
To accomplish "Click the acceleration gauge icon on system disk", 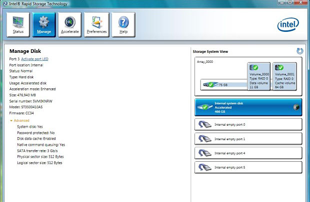I will (296, 107).
